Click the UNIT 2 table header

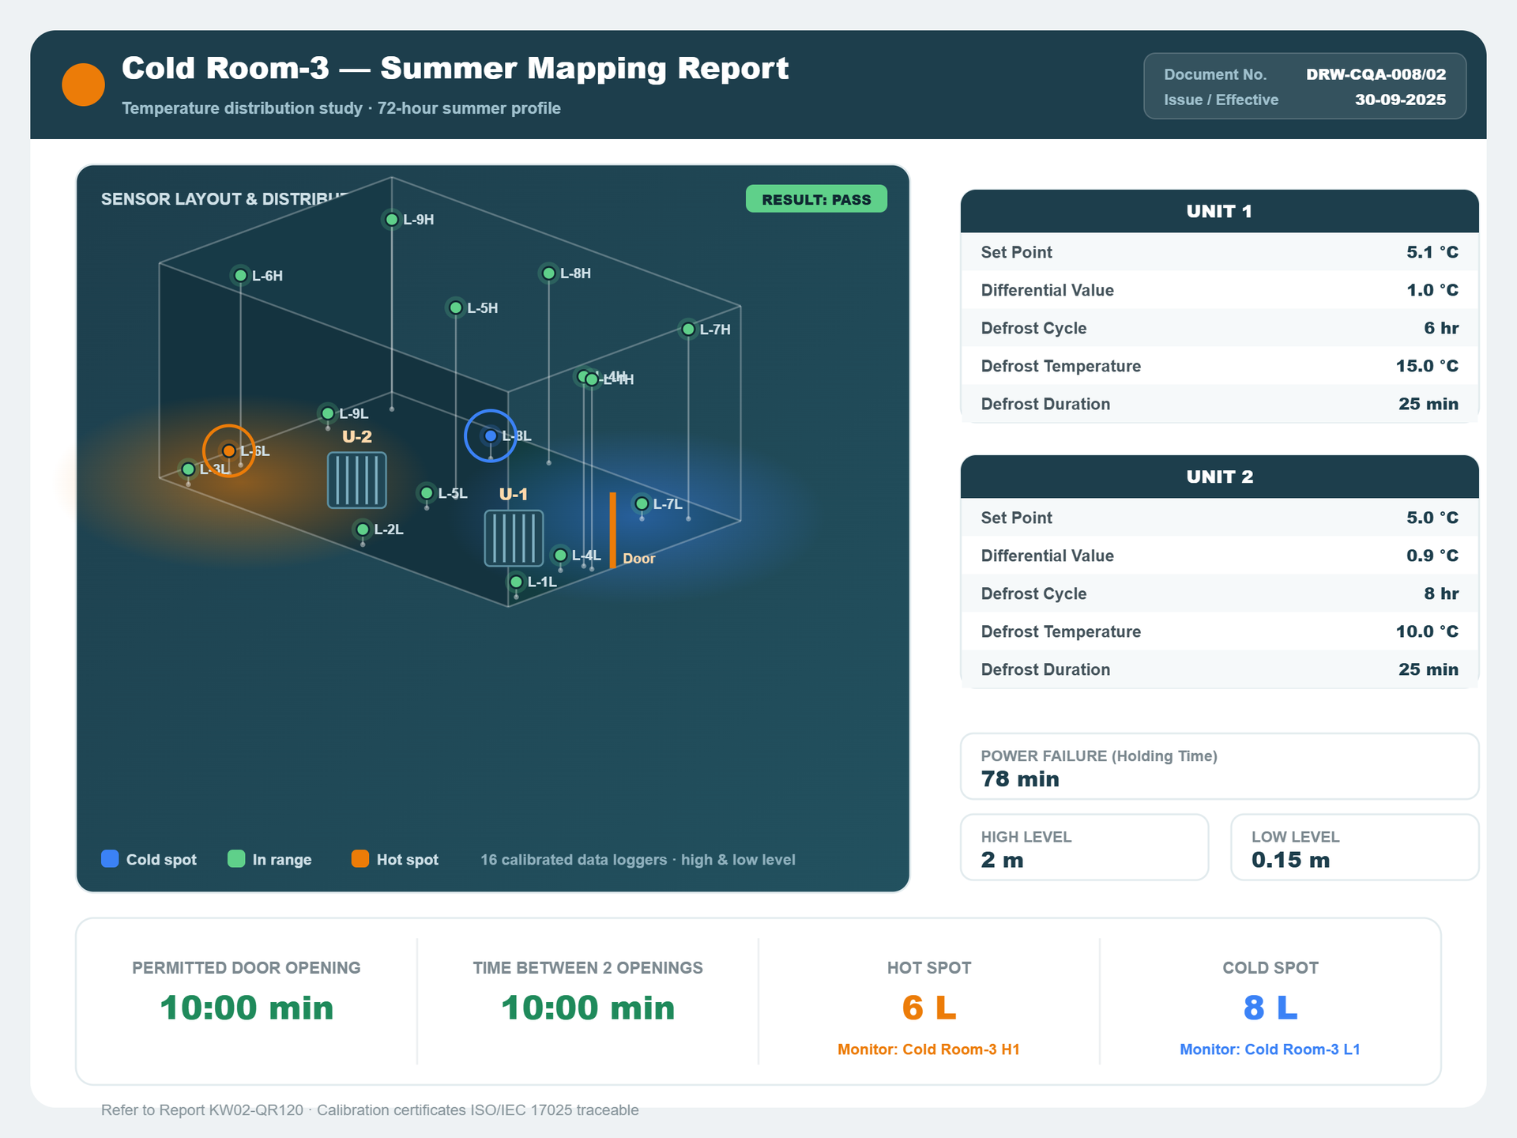point(1219,477)
